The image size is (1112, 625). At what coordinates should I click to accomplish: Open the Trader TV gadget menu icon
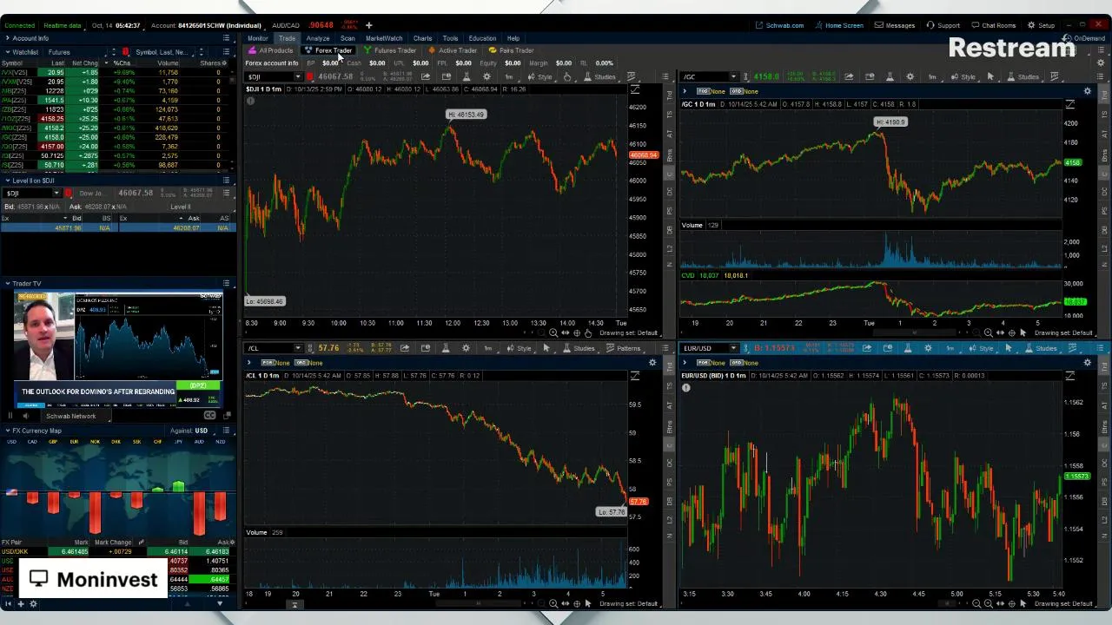pos(226,283)
